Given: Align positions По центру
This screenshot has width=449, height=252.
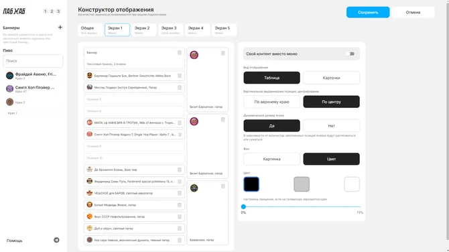Looking at the screenshot, I should (331, 102).
